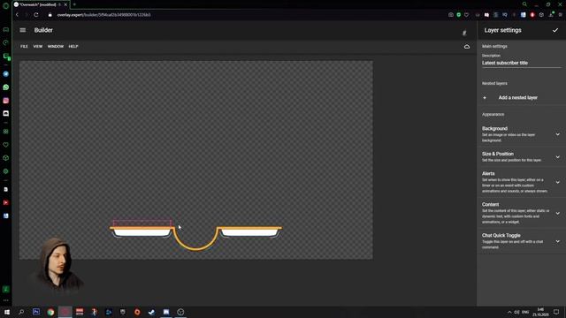Confirm layer settings with the checkmark
This screenshot has height=318, width=566.
click(555, 30)
